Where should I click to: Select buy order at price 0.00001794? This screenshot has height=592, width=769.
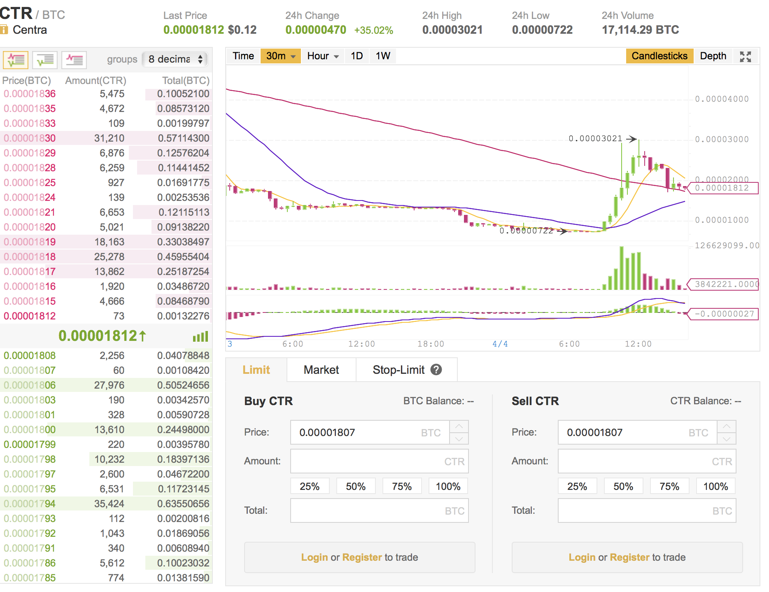[x=106, y=504]
